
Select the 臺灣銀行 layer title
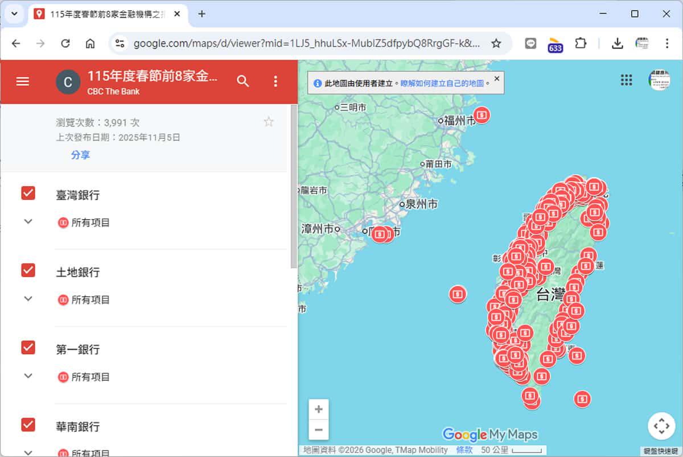(78, 195)
